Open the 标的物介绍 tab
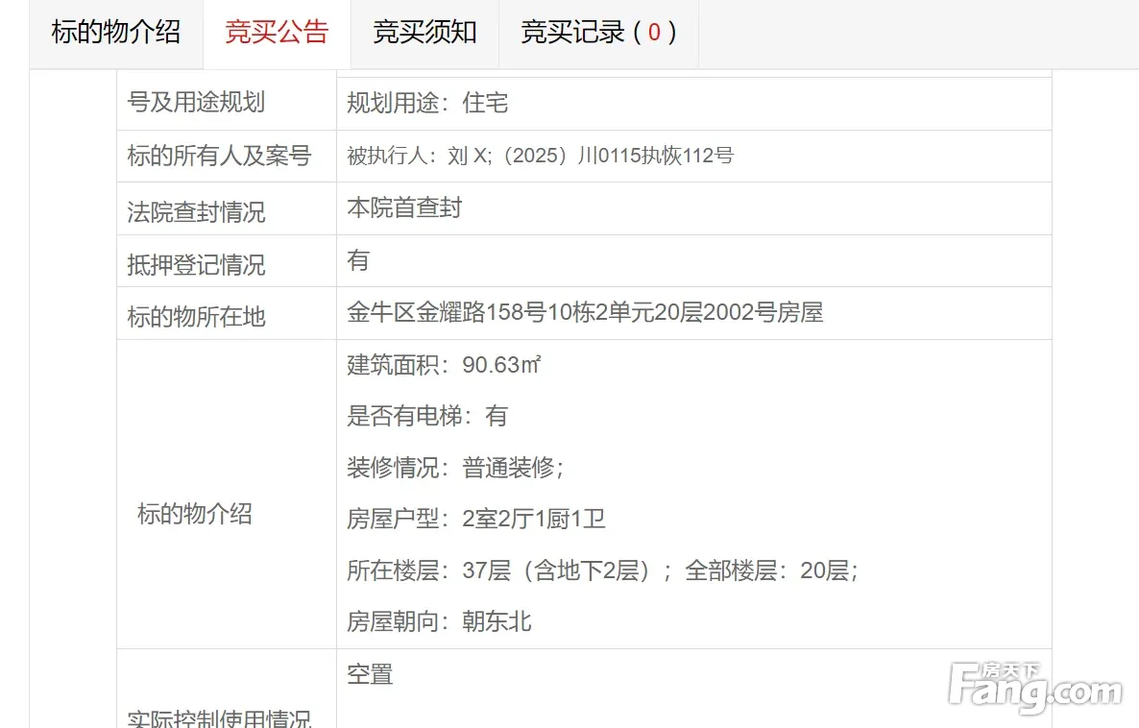The image size is (1139, 728). [x=115, y=32]
